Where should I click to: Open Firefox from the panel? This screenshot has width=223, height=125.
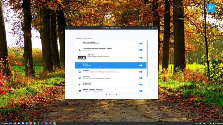pyautogui.click(x=15, y=123)
